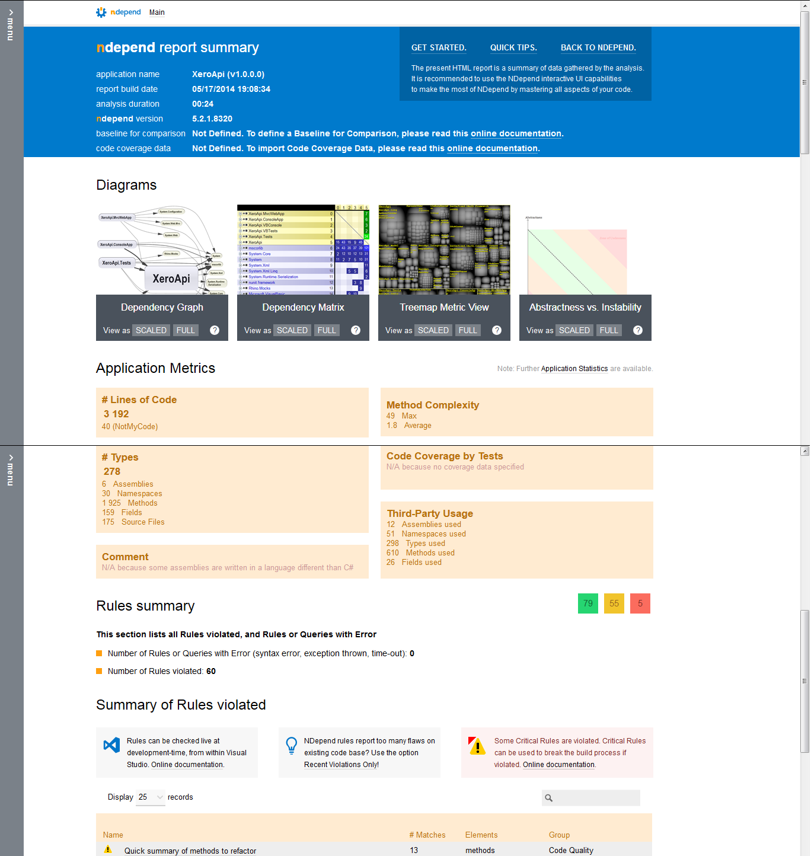This screenshot has height=856, width=811.
Task: Sort table by Elements column
Action: coord(481,835)
